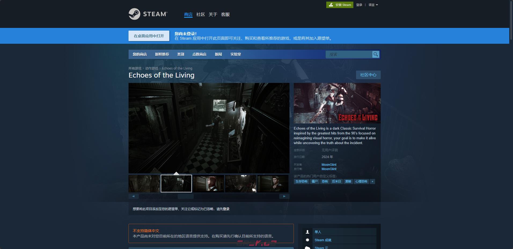The height and width of the screenshot is (249, 513).
Task: Select the 生存恐怖 tag
Action: point(302,182)
